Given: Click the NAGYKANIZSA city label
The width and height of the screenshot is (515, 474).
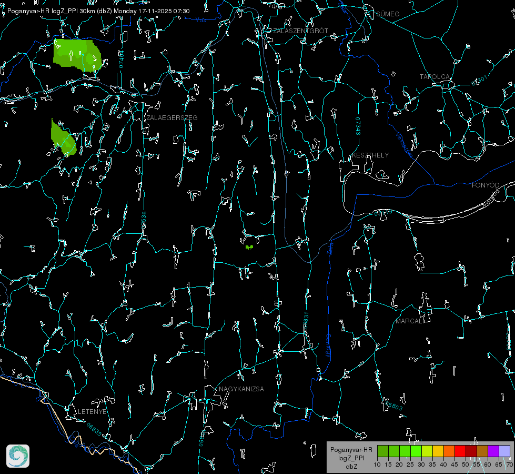Looking at the screenshot, I should coord(241,389).
